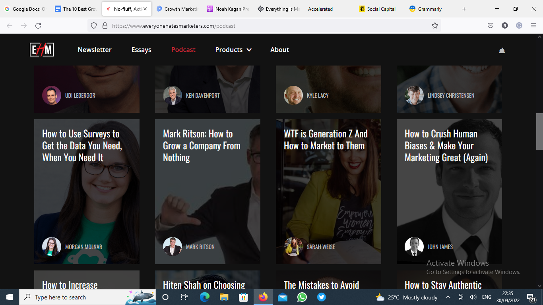Switch to the Grammarly tab

point(430,9)
